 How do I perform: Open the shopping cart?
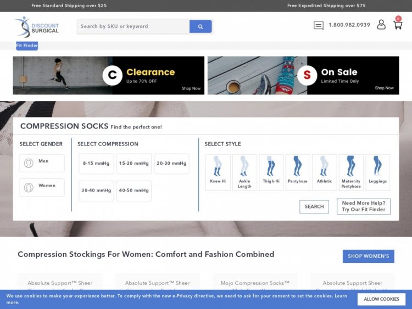[x=397, y=25]
